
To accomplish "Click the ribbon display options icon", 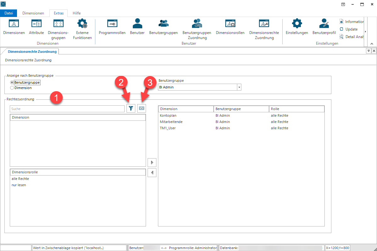I will point(343,4).
